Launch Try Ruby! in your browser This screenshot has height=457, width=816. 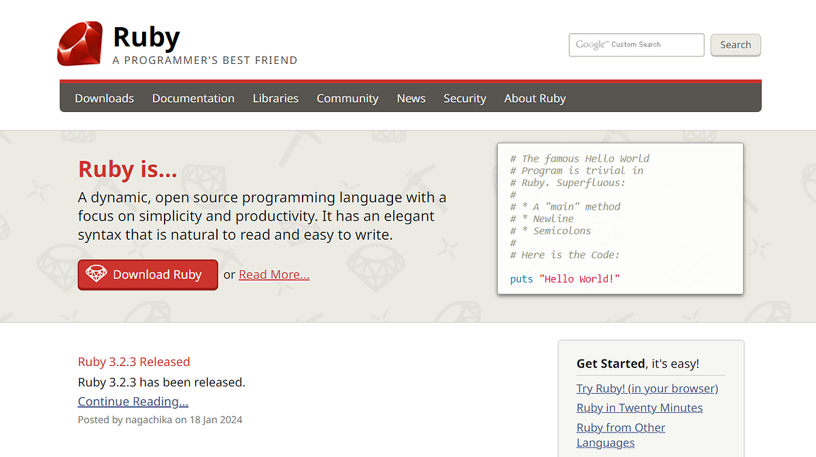coord(647,388)
